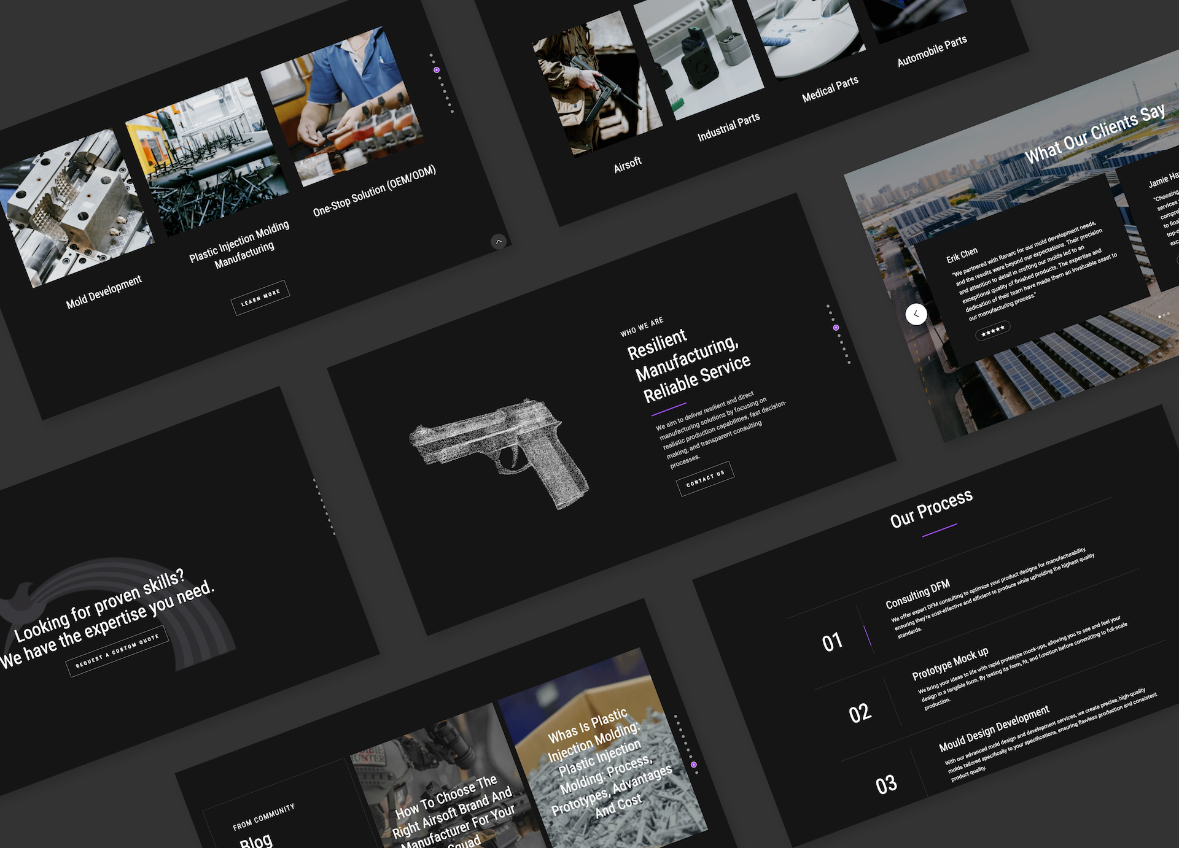Select process step 02
The width and height of the screenshot is (1179, 848).
[860, 713]
